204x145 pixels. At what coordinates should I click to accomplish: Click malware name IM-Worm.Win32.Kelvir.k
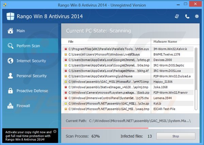point(170,49)
